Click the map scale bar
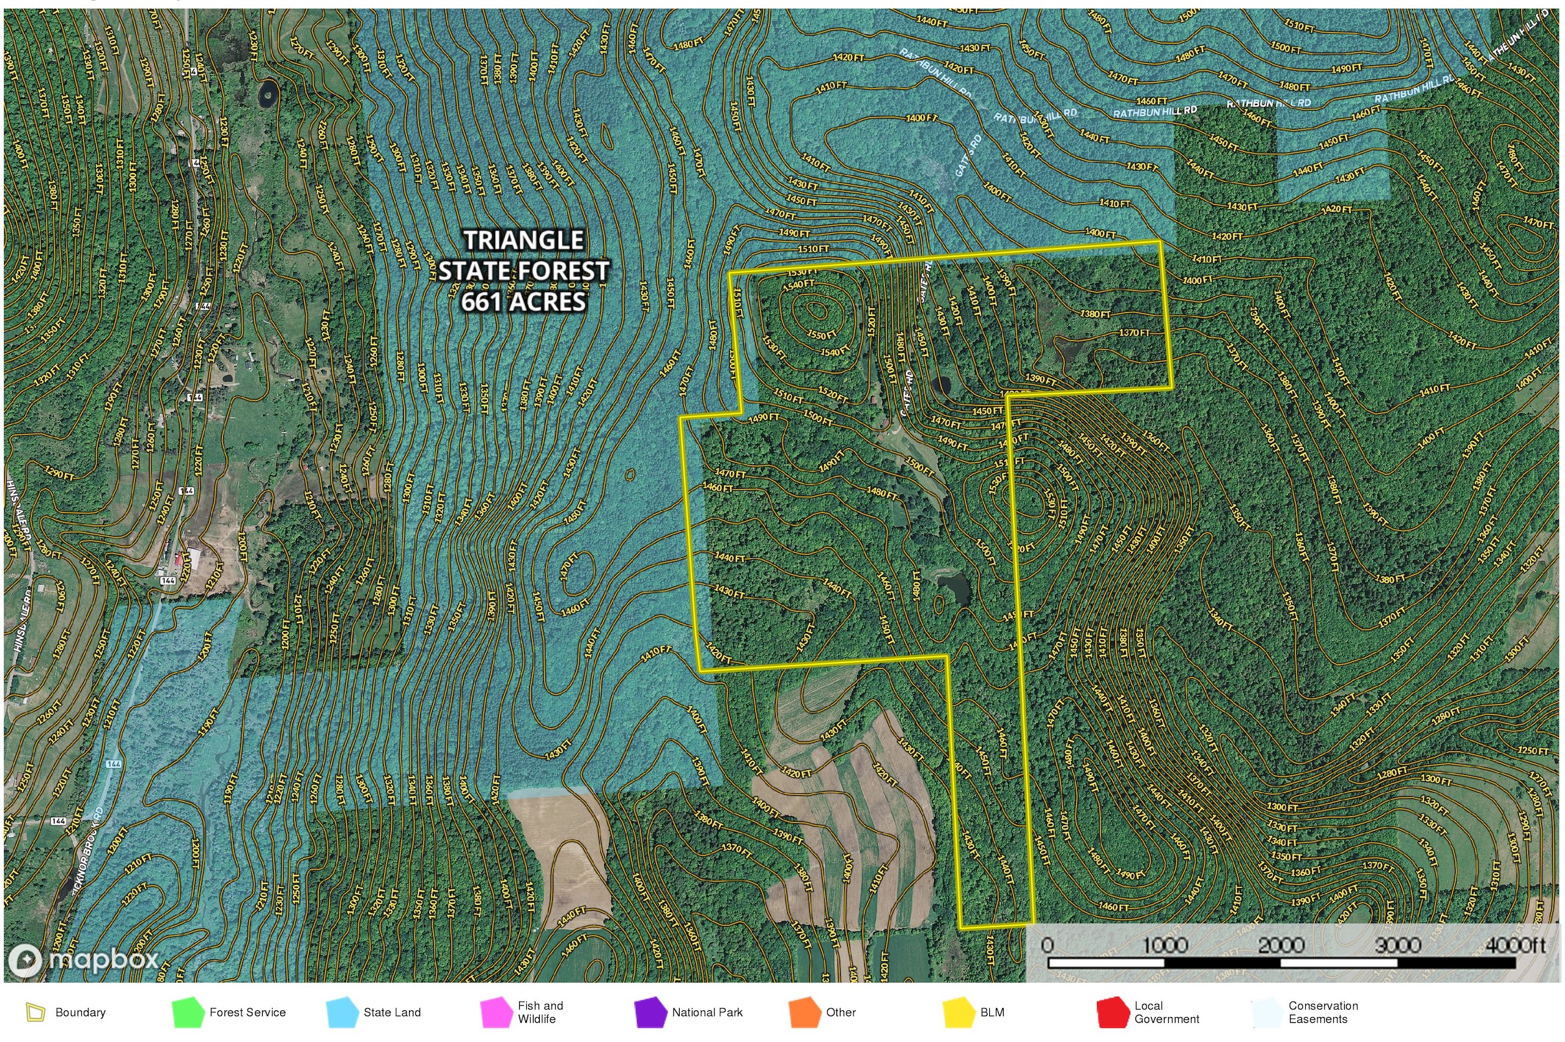1565x1042 pixels. tap(1281, 963)
